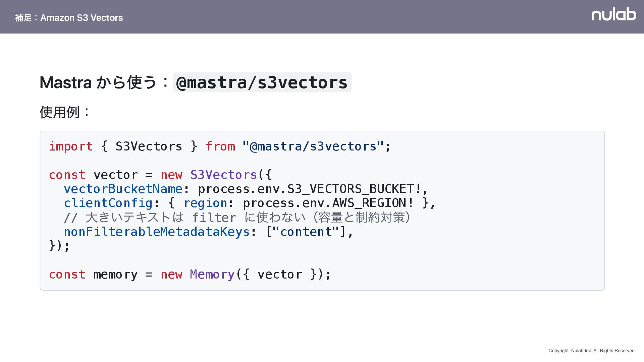This screenshot has width=644, height=362.
Task: Click the 'import' keyword in the code
Action: pos(71,146)
